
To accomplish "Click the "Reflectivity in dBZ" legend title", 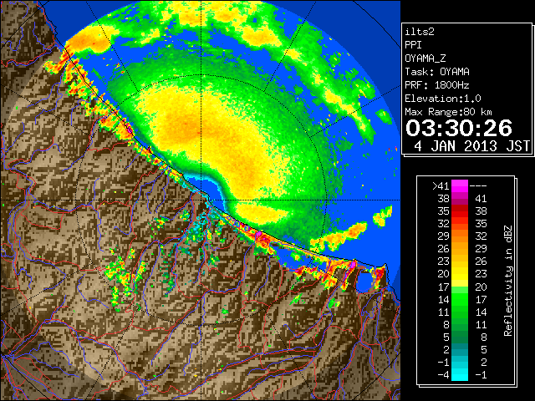I will pyautogui.click(x=508, y=281).
